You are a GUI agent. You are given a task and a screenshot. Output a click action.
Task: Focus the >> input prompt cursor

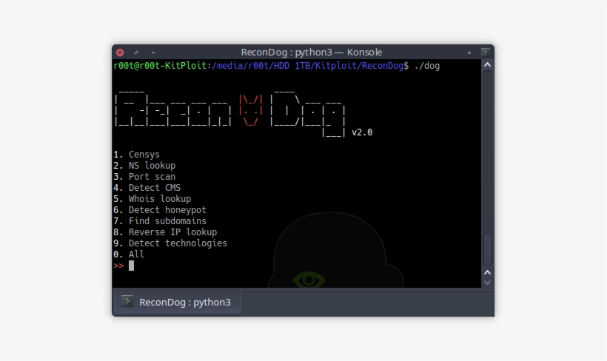coord(131,266)
